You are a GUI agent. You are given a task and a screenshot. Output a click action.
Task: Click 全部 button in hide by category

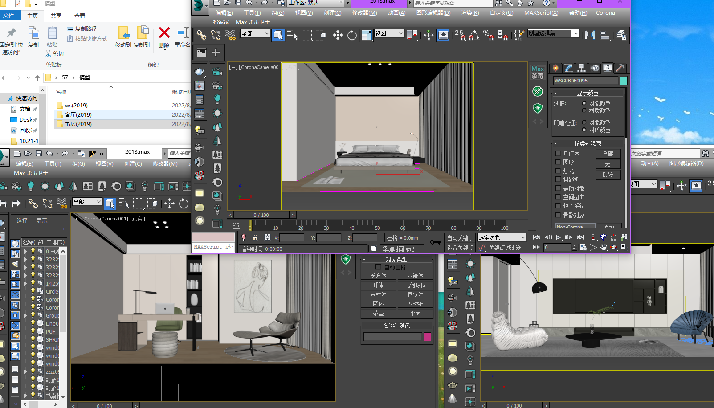pos(608,154)
